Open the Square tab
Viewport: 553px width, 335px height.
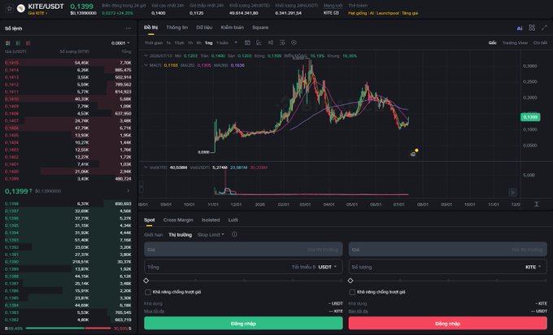[260, 27]
